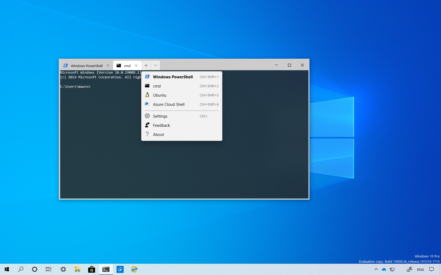Click the Start button

(x=7, y=269)
